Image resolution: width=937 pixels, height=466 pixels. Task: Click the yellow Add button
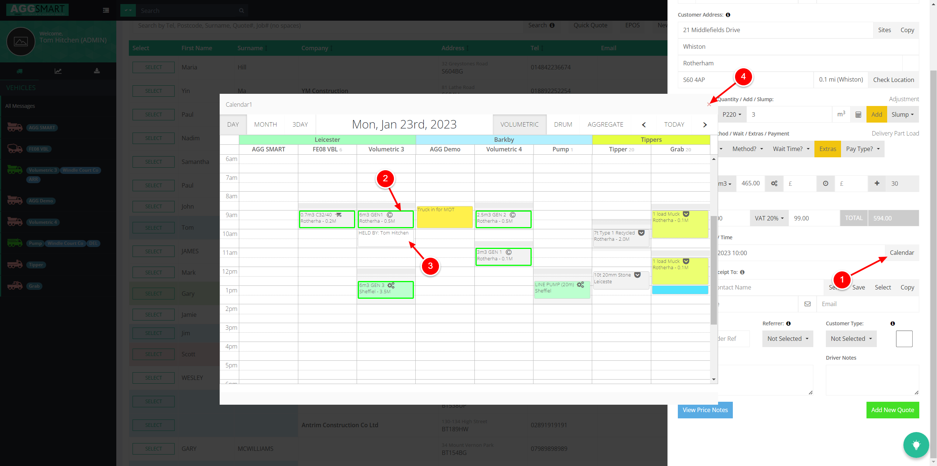877,115
